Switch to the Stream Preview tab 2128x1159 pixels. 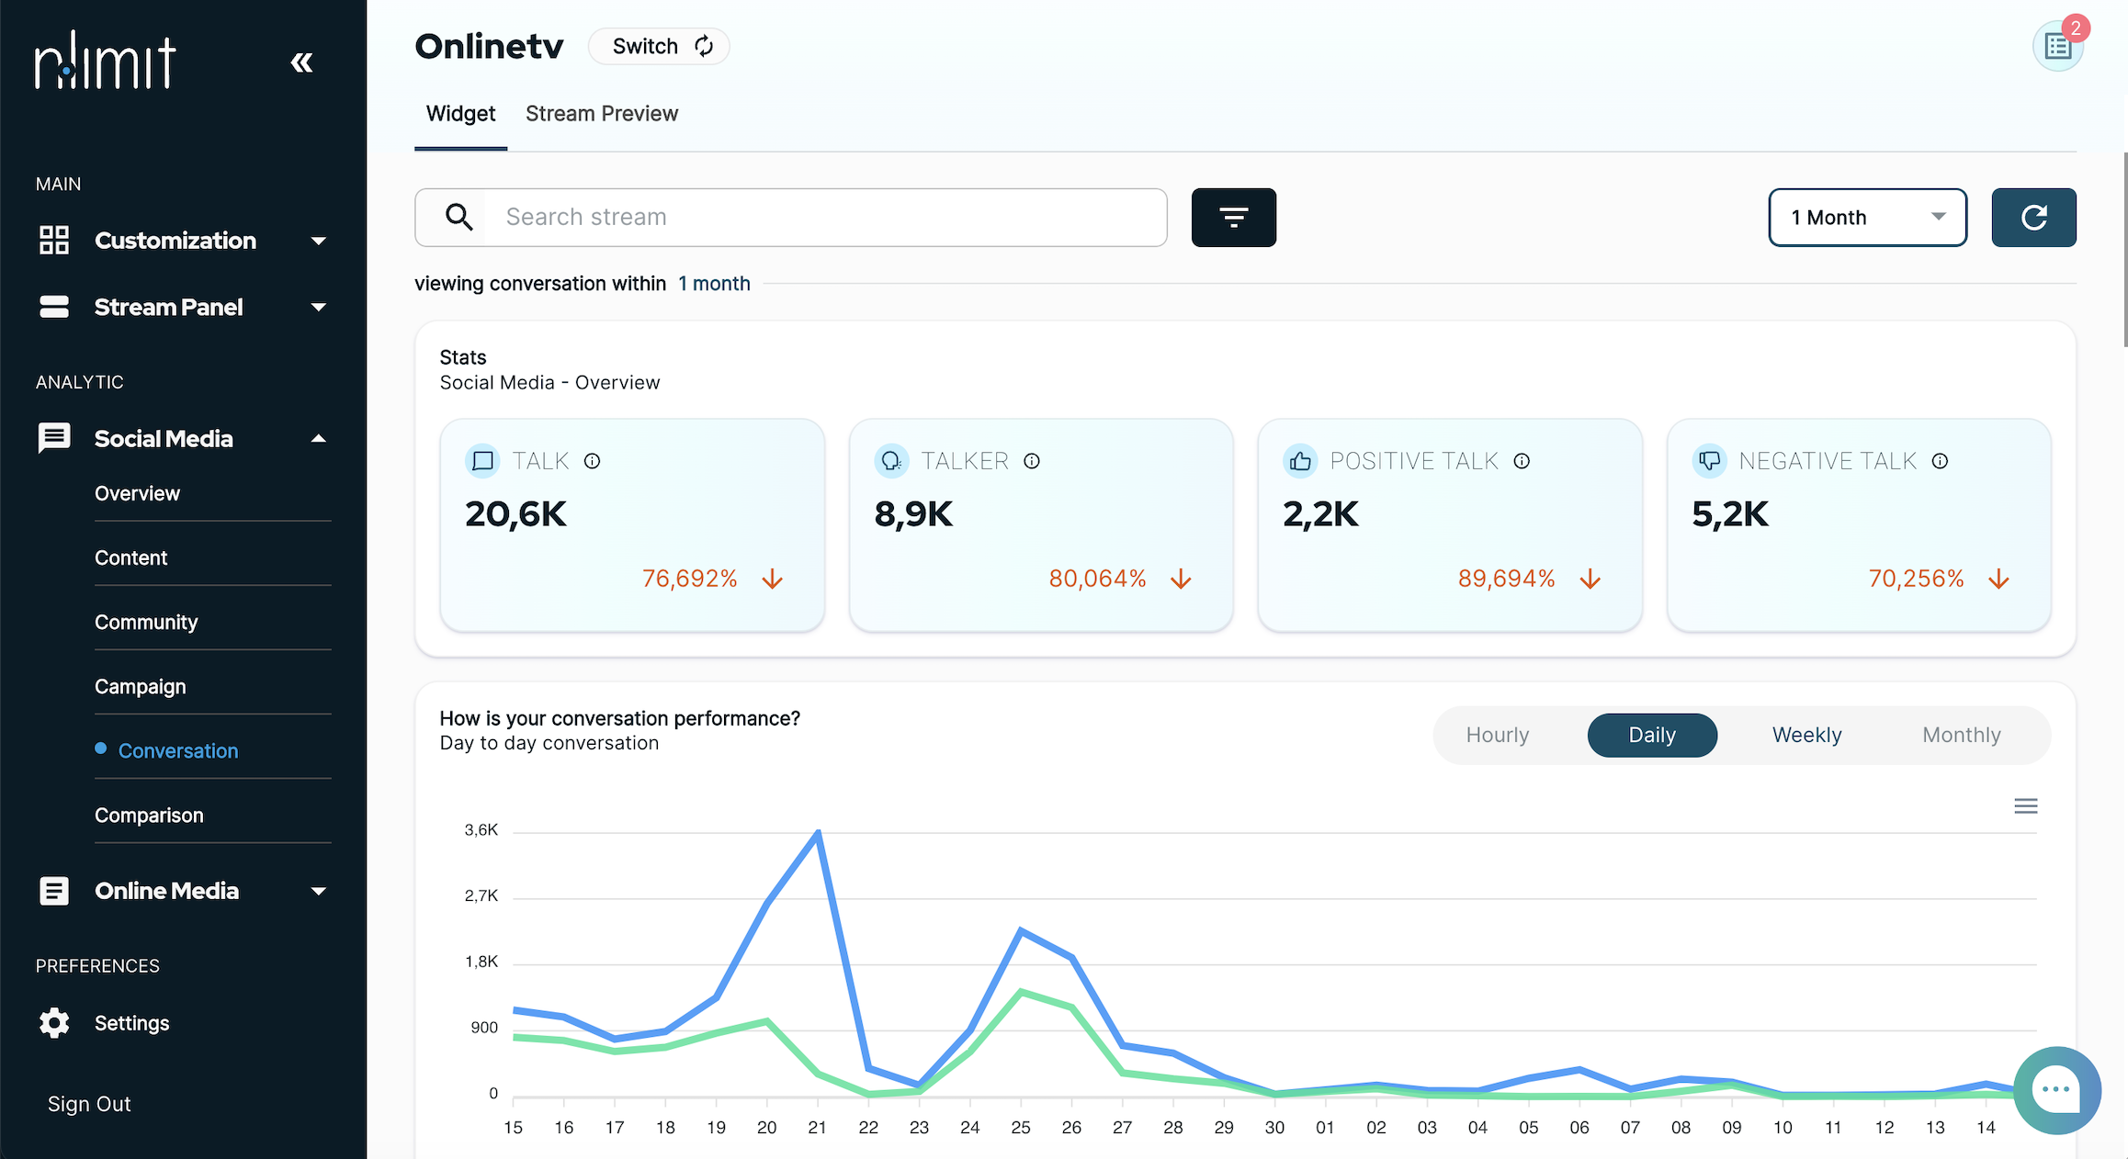click(x=602, y=114)
